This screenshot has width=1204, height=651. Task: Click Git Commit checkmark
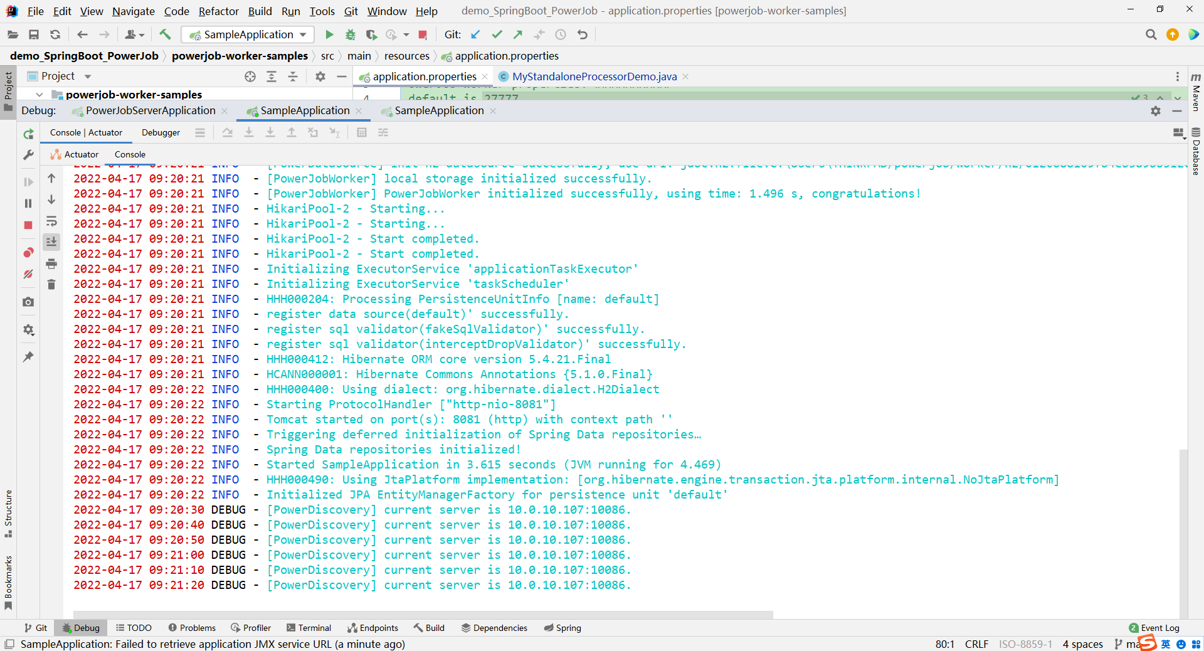point(497,34)
